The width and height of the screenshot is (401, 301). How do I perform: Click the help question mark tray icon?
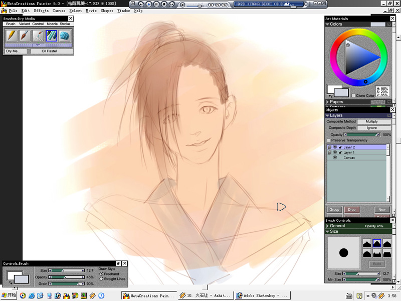tap(359, 296)
